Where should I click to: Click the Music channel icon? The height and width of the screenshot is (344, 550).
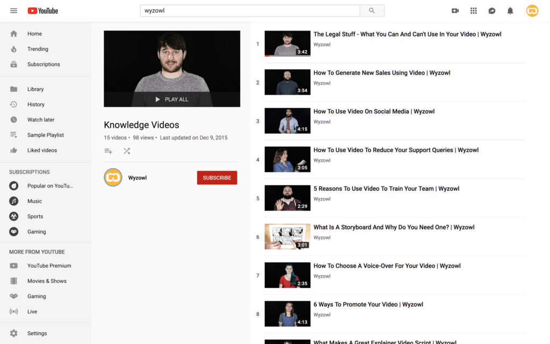[x=13, y=201]
